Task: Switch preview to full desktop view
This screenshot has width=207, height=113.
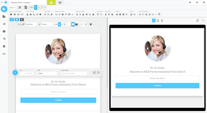Action: pos(154,21)
